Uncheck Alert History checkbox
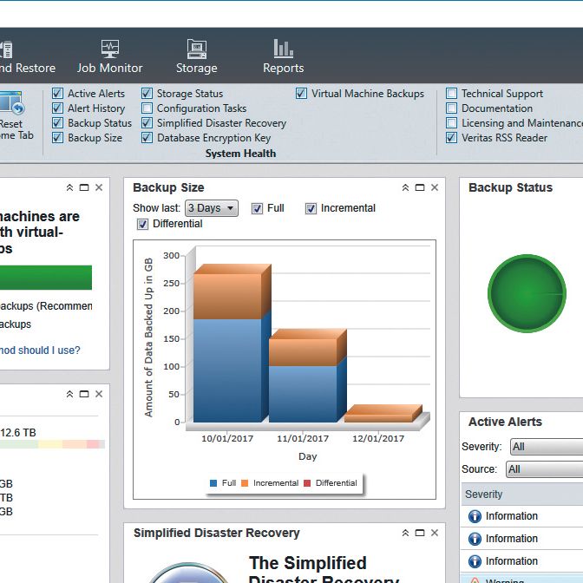Screen dimensions: 583x583 pyautogui.click(x=57, y=108)
